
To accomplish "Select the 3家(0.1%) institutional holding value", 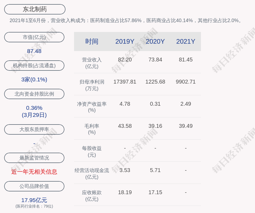I will click(34, 79).
